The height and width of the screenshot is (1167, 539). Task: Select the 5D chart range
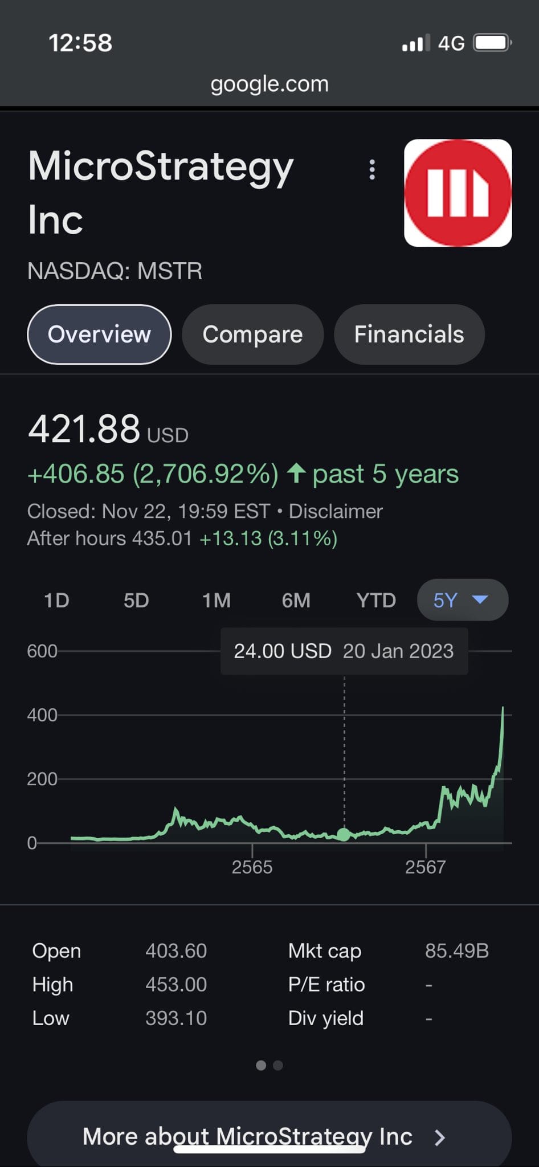[x=136, y=600]
